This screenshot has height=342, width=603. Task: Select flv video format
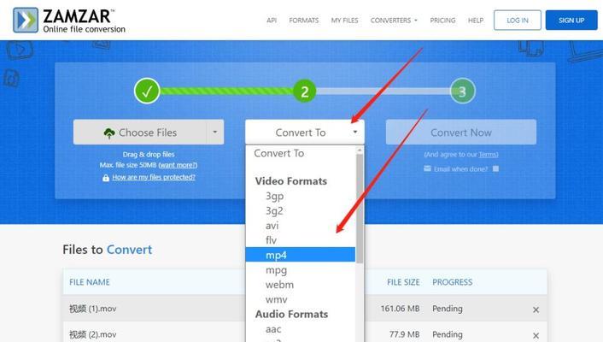click(x=301, y=240)
